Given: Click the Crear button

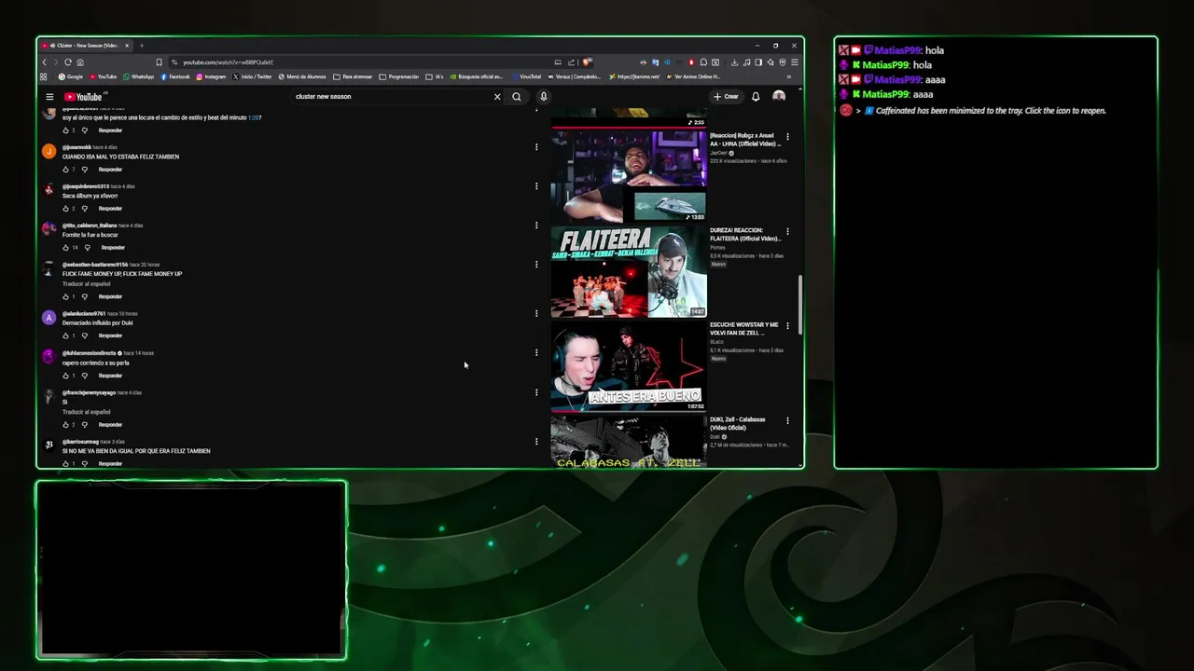Looking at the screenshot, I should (x=726, y=97).
